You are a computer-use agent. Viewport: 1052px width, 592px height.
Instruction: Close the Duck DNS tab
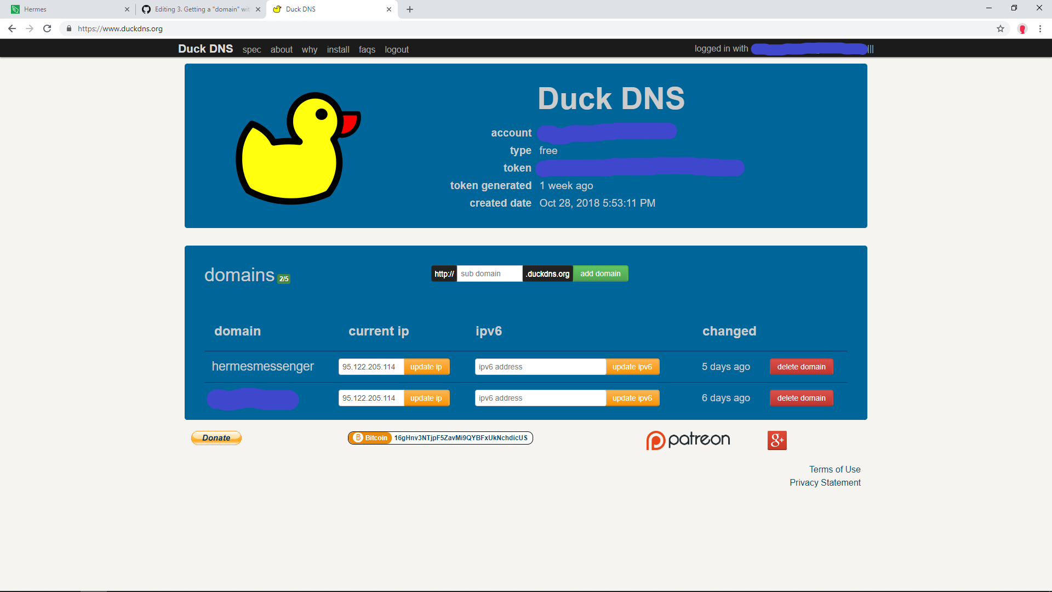(x=389, y=9)
